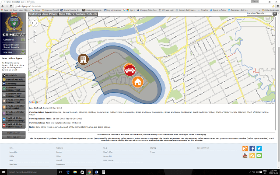Open the YouTube icon in footer
Screen dimensions: 280x175
245,155
